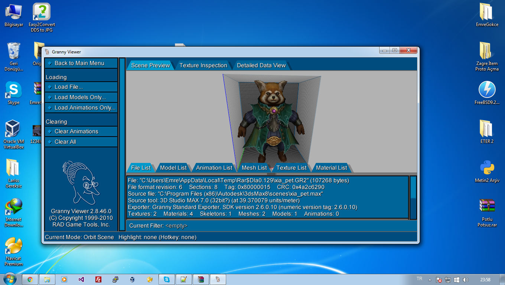This screenshot has height=285, width=505.
Task: Click Back to Main Menu
Action: (81, 63)
